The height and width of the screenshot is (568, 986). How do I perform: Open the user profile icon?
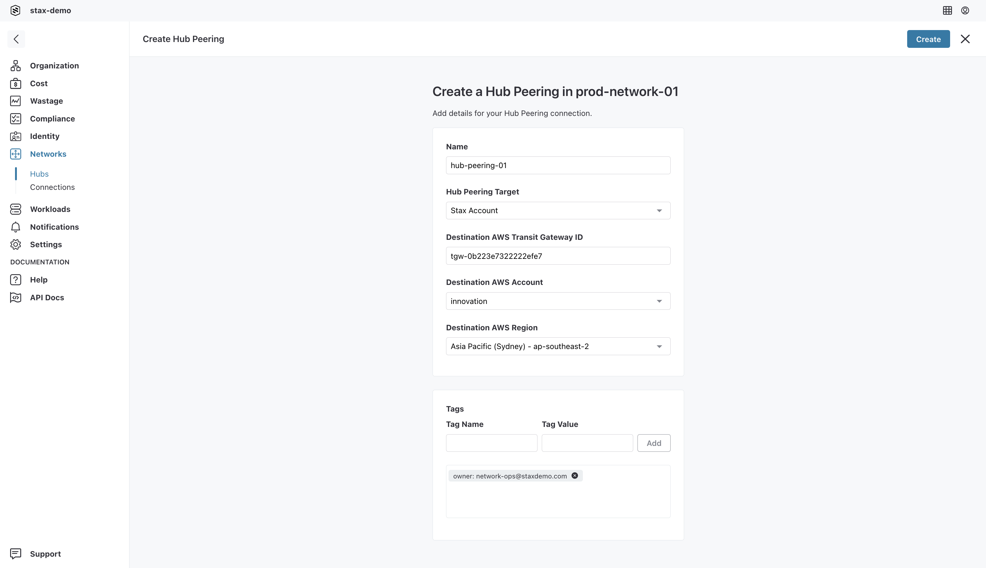point(965,10)
